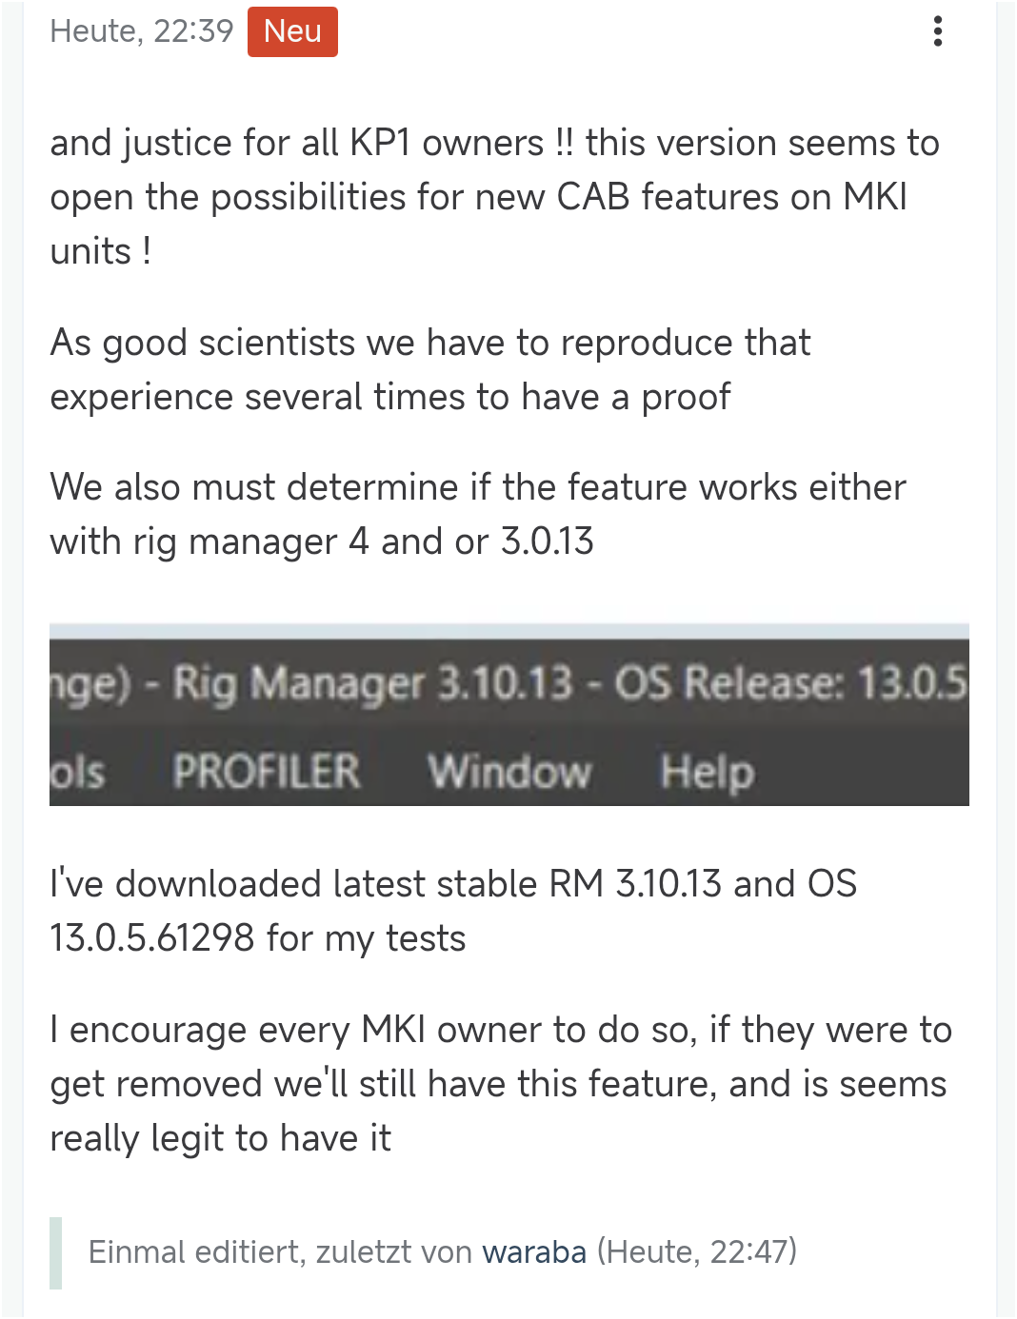Open the PROFILER menu in the screenshot
This screenshot has width=1017, height=1319.
[267, 771]
